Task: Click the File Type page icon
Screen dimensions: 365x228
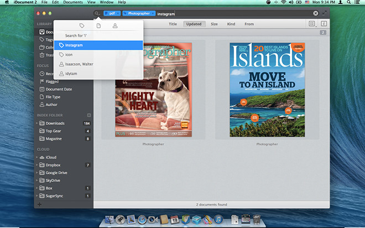Action: coord(42,97)
